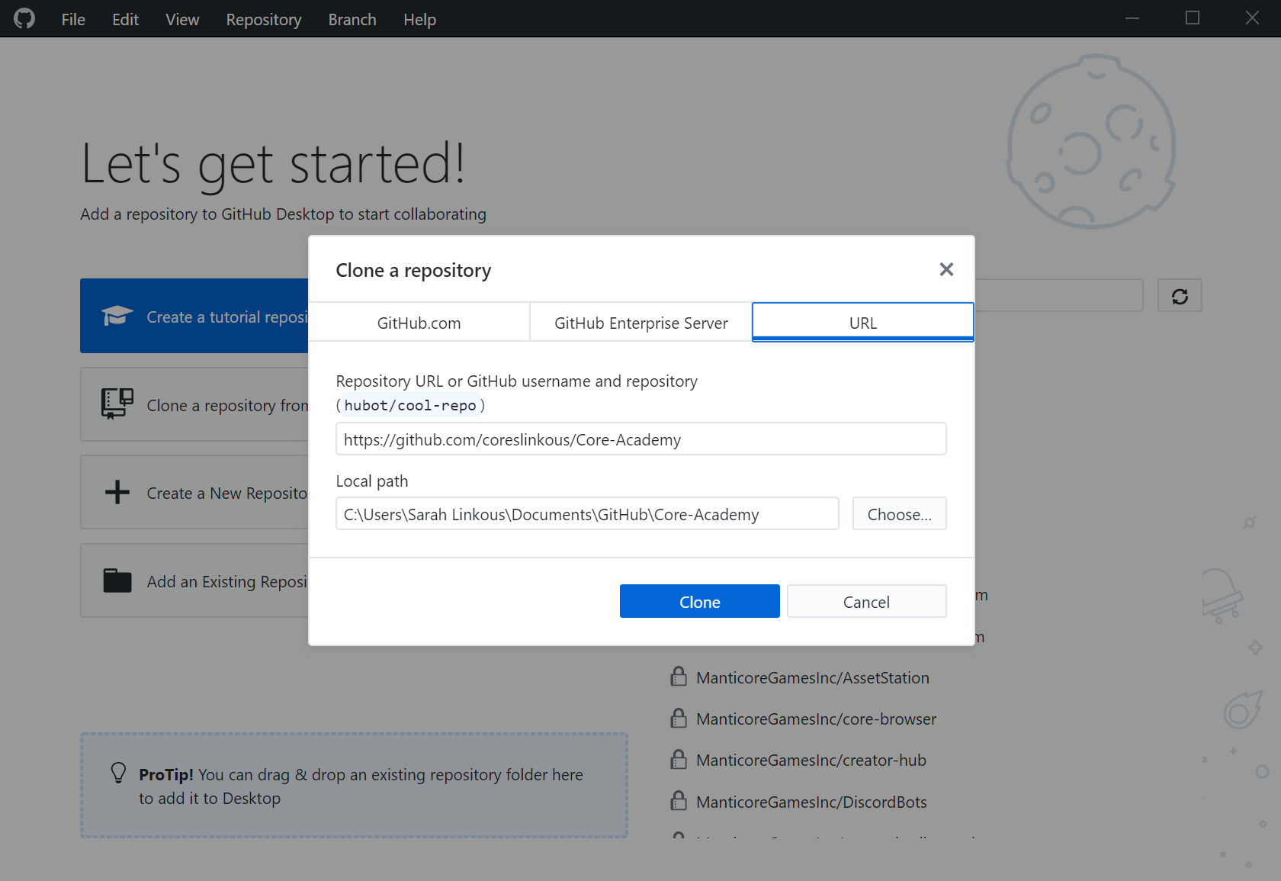Click Add an Existing Repository button

point(194,580)
